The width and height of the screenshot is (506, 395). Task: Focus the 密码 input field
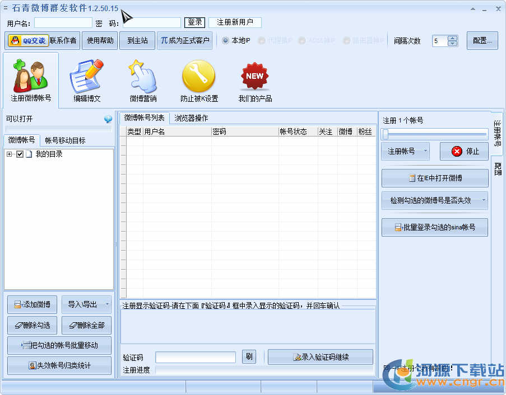151,22
